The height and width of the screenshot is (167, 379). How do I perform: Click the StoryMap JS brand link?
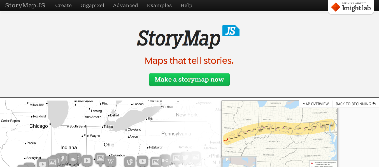pos(25,5)
